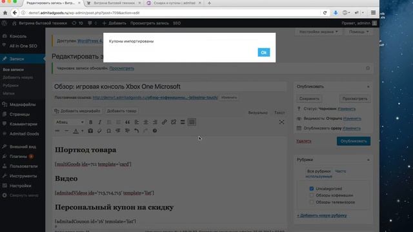The width and height of the screenshot is (413, 232).
Task: Toggle Uncategorized category checkbox
Action: [312, 189]
